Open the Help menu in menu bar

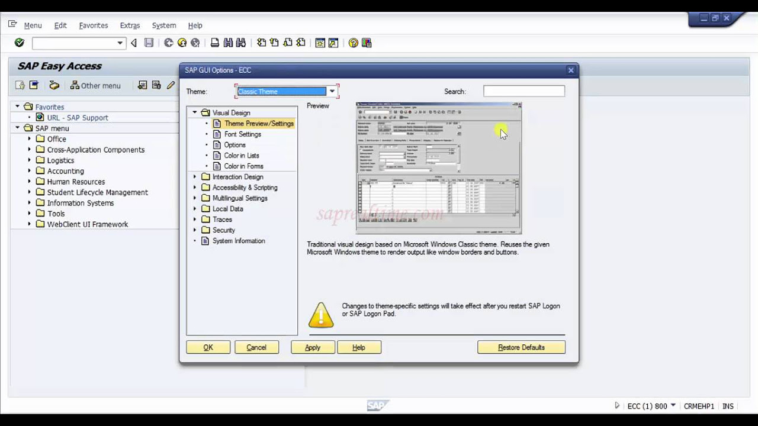tap(195, 25)
